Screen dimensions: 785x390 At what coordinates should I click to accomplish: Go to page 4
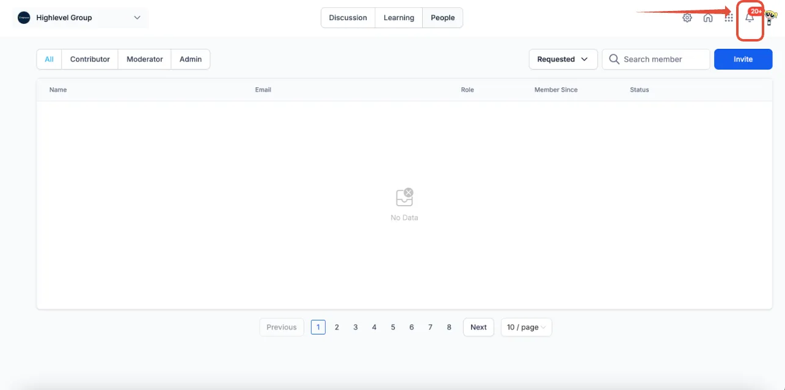click(374, 327)
